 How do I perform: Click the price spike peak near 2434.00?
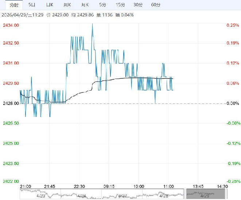coord(92,24)
